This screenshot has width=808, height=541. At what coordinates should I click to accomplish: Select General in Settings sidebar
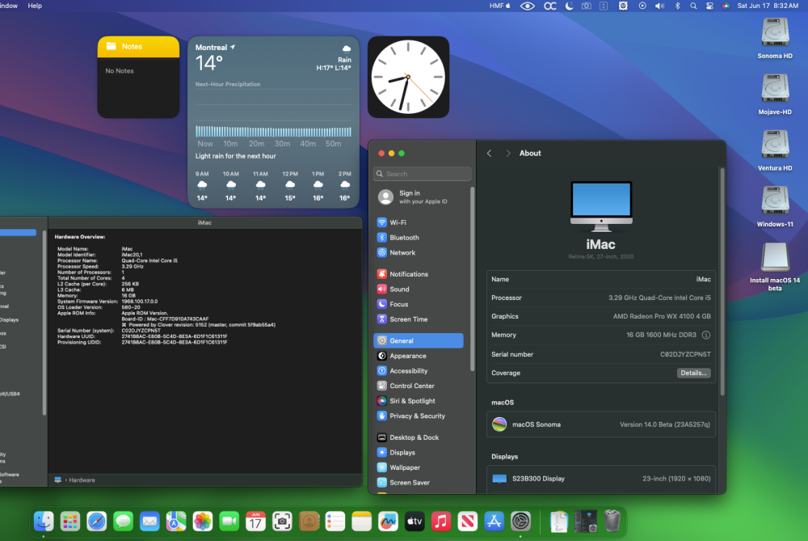point(419,341)
